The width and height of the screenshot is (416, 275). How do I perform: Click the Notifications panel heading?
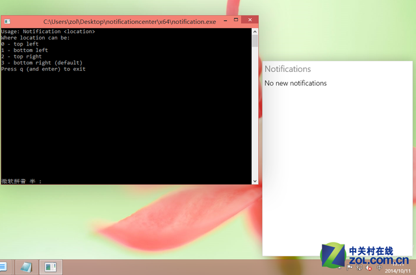[287, 69]
